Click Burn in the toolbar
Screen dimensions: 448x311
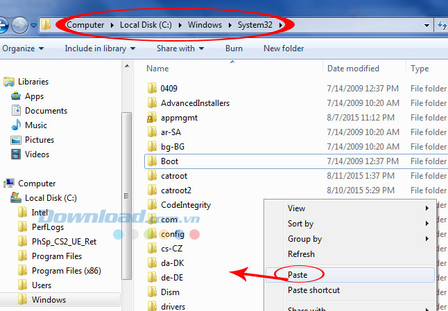coord(234,48)
